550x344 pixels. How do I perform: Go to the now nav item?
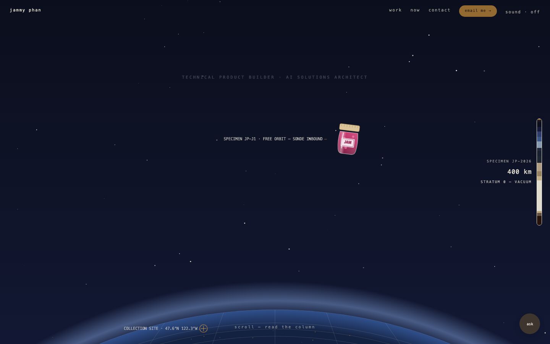[415, 10]
